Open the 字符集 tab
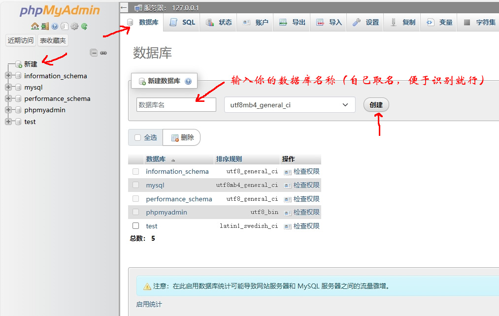The image size is (499, 316). (x=479, y=22)
